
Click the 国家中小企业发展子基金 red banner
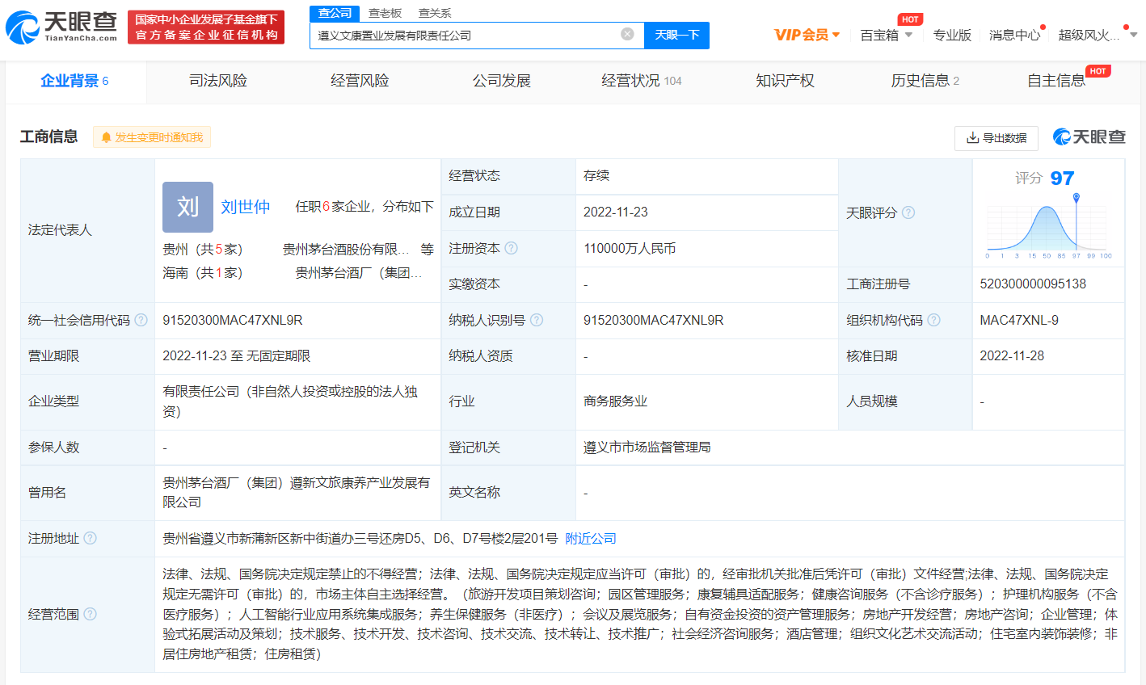(206, 27)
